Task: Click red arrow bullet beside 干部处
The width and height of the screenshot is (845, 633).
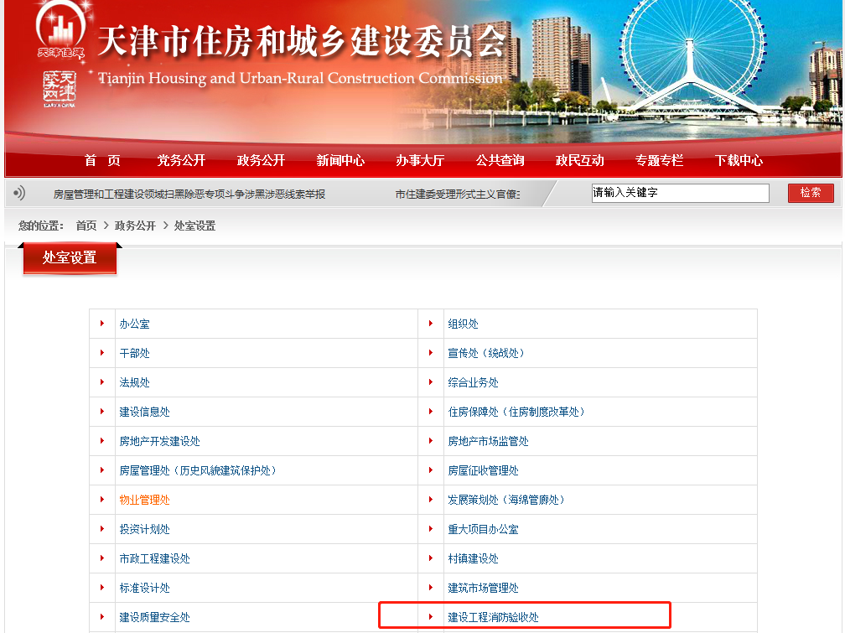Action: (x=102, y=353)
